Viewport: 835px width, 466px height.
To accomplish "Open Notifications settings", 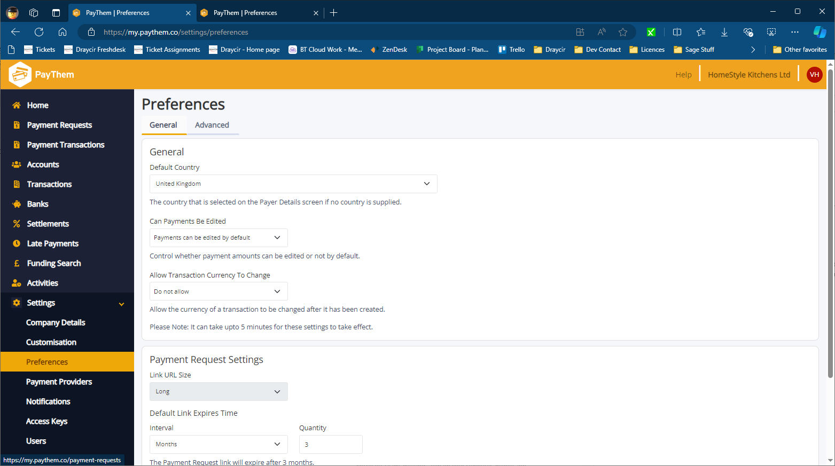I will 48,401.
